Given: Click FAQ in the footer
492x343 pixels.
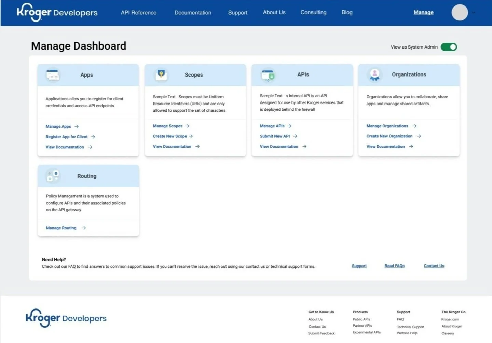Looking at the screenshot, I should pyautogui.click(x=400, y=319).
